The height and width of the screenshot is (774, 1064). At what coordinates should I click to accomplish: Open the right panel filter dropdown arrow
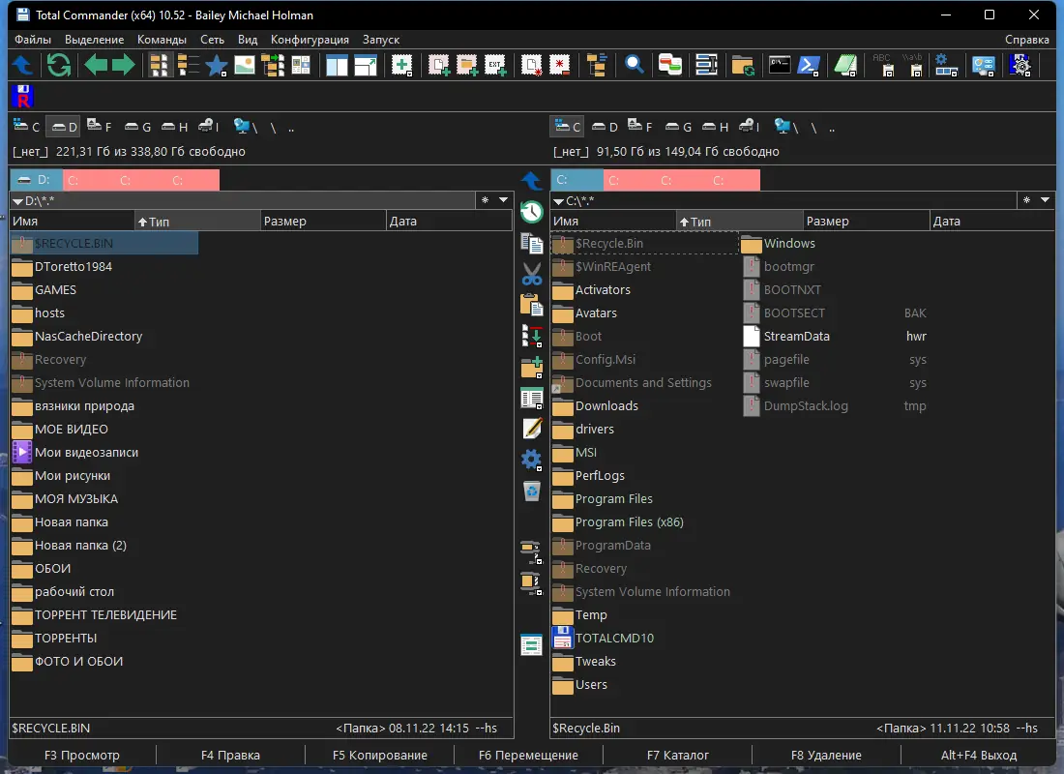[1045, 200]
